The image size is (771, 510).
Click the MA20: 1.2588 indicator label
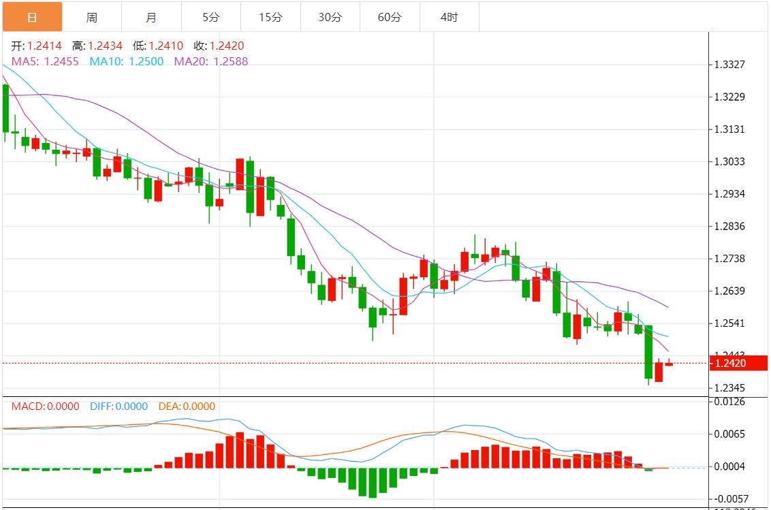(x=211, y=61)
